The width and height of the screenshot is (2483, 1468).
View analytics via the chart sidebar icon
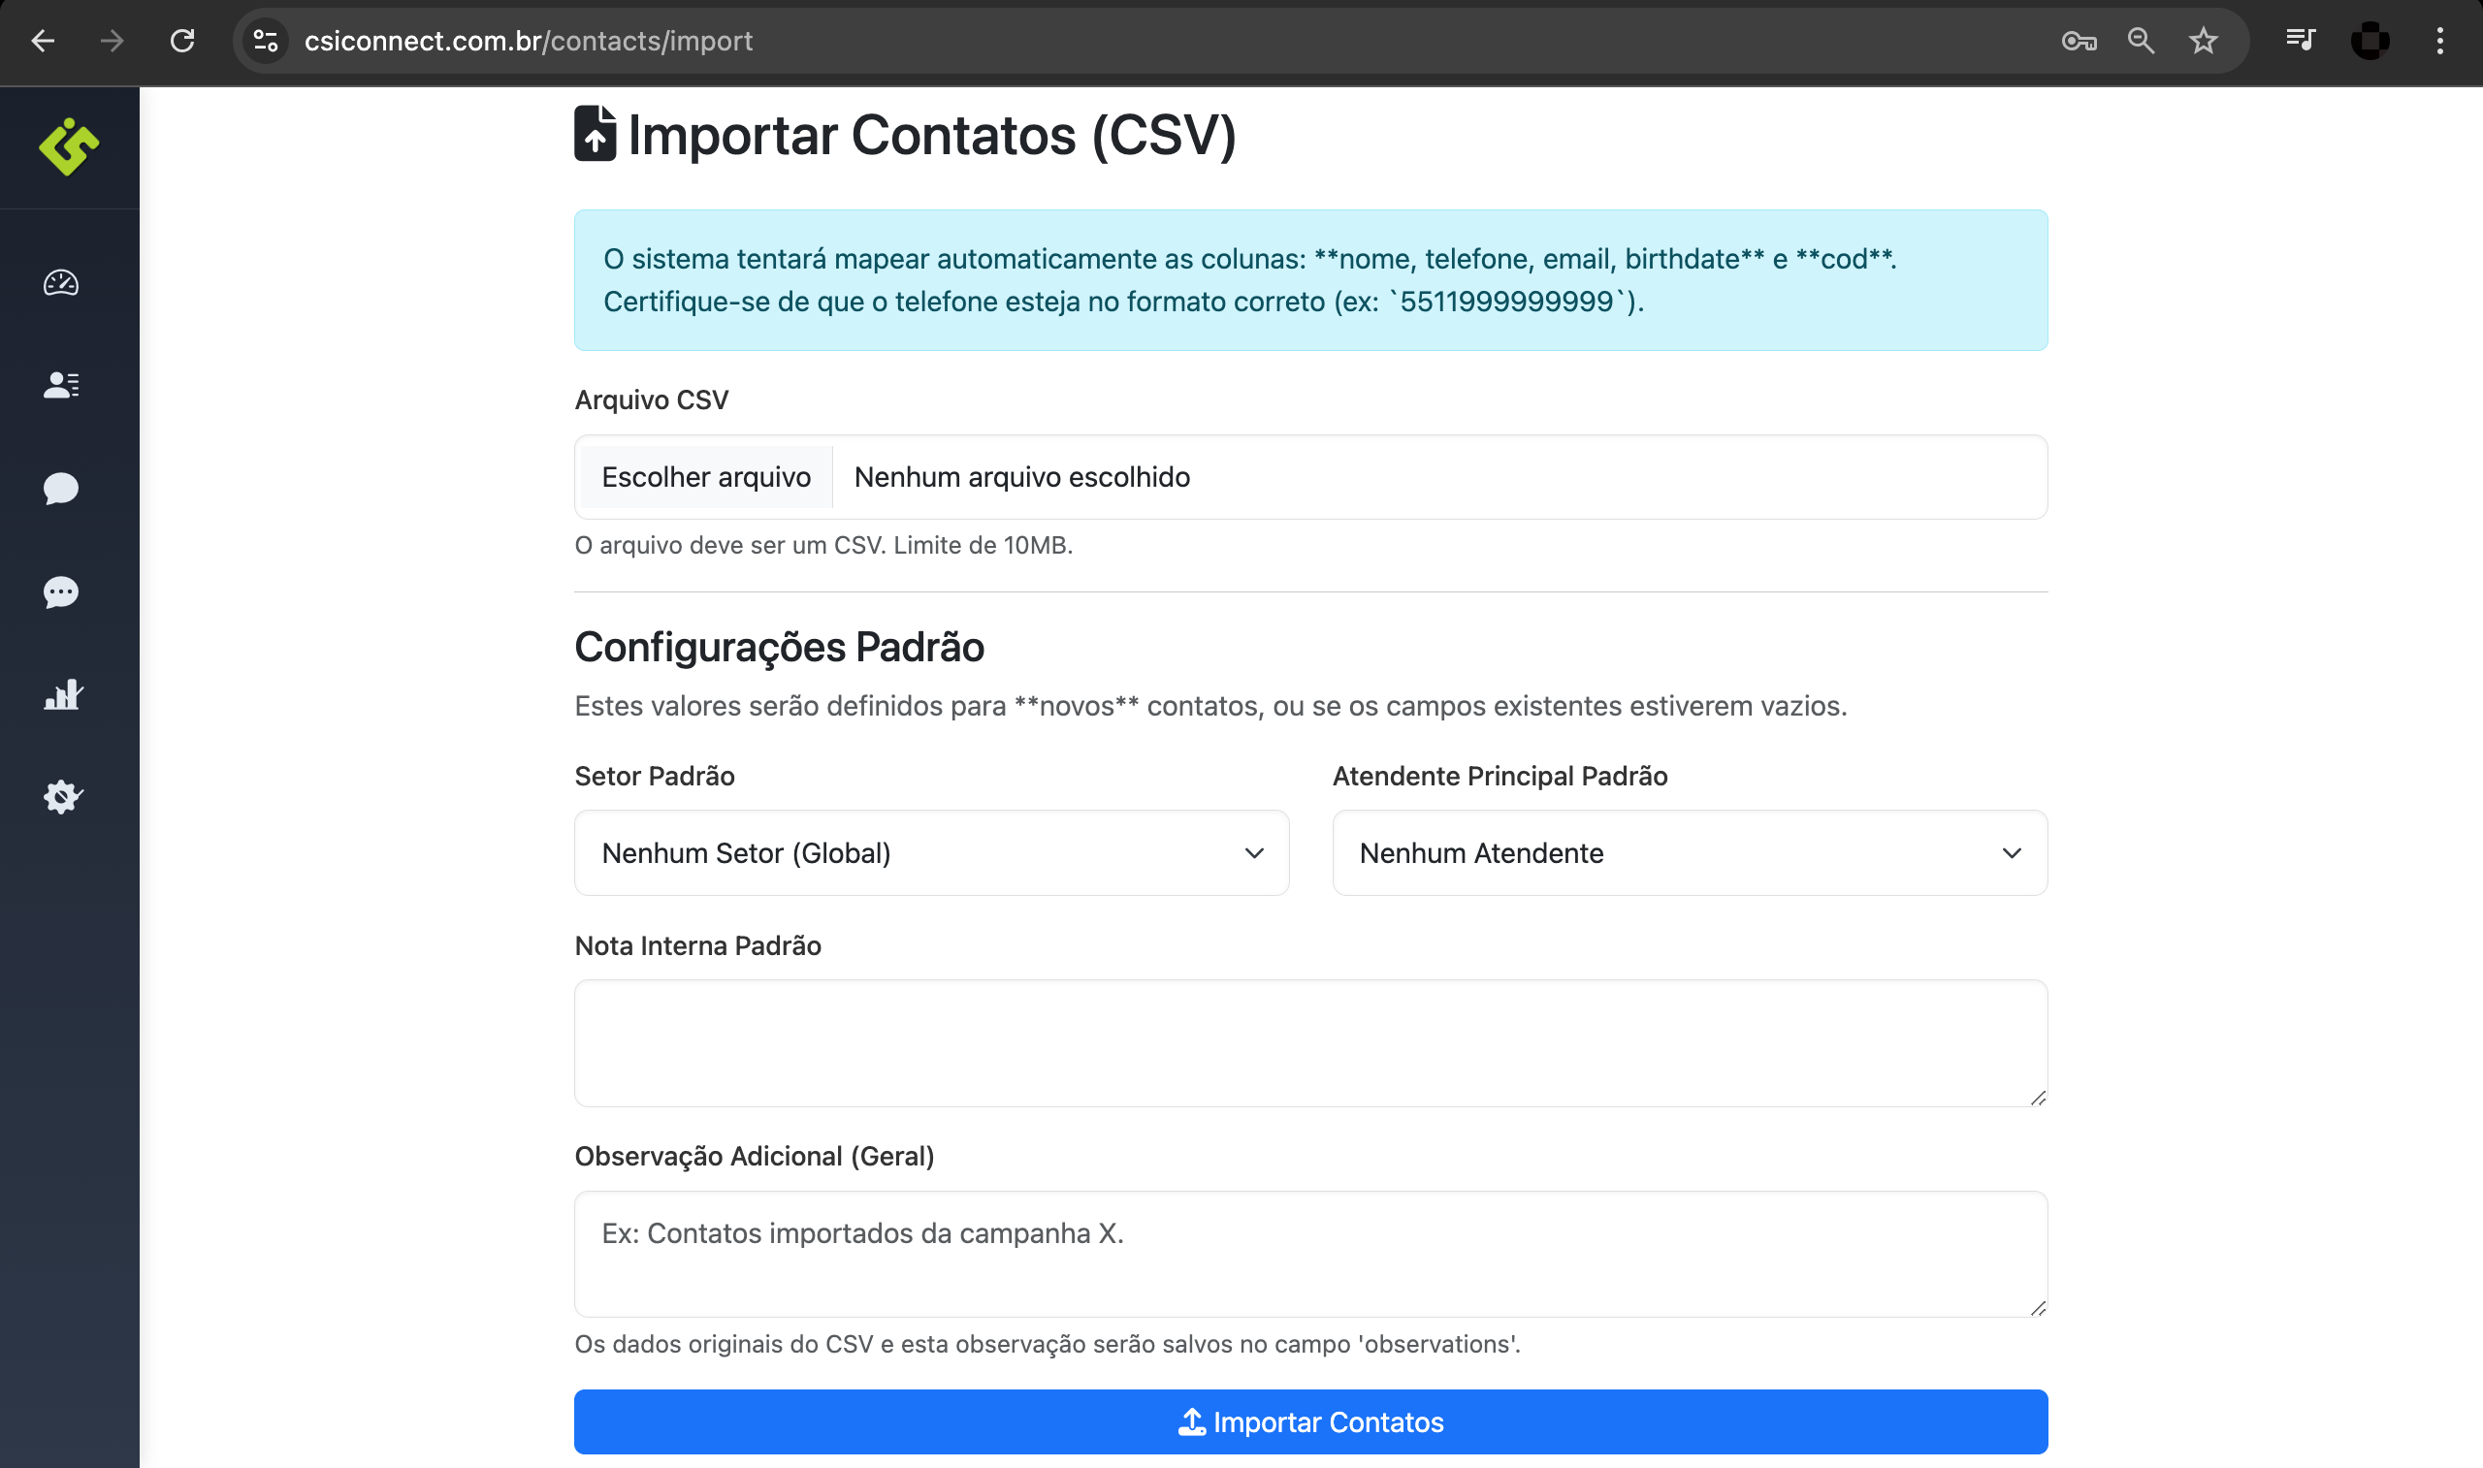click(x=61, y=694)
